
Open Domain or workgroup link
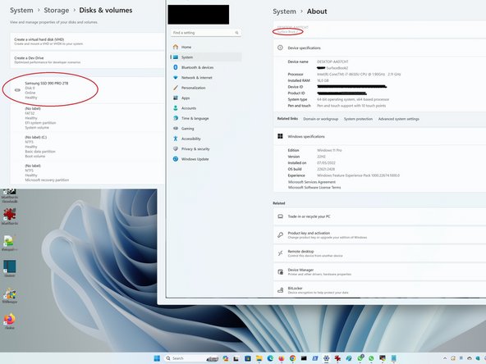(x=320, y=119)
